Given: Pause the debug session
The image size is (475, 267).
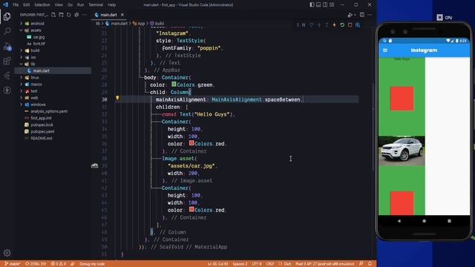Looking at the screenshot, I should tap(304, 25).
